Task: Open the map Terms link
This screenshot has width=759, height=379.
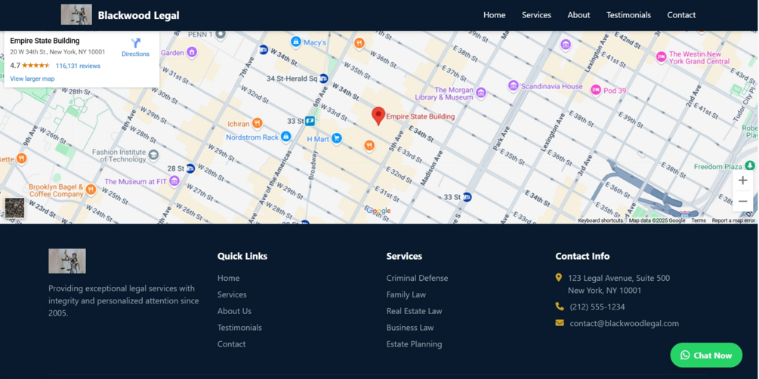Action: click(699, 220)
